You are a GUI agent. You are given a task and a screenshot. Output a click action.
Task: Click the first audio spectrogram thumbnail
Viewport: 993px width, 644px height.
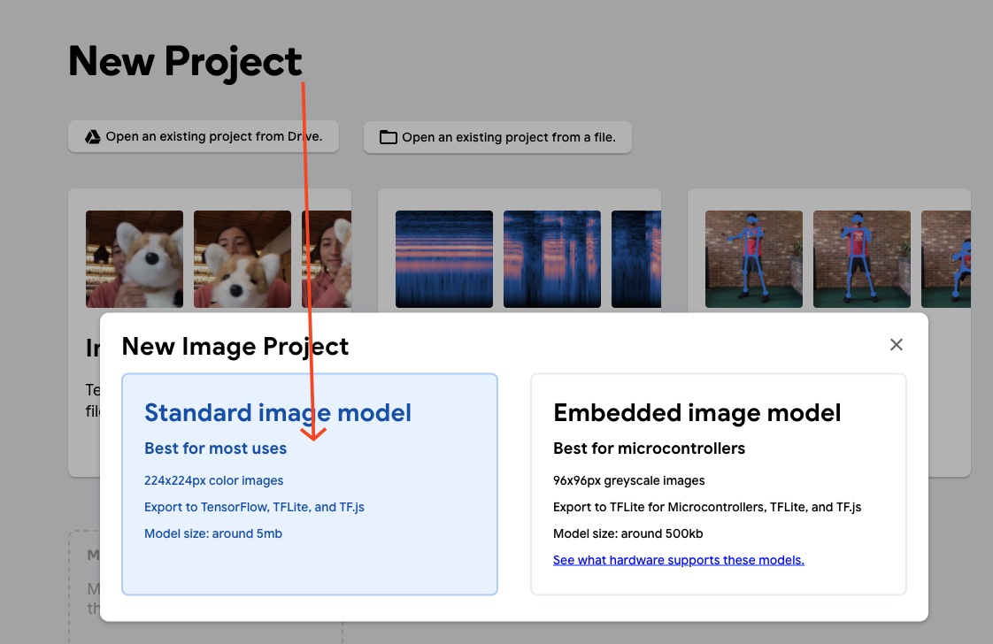point(444,259)
